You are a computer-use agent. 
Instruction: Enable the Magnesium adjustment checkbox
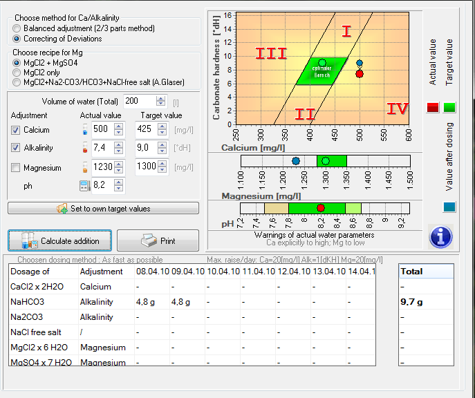pos(16,168)
